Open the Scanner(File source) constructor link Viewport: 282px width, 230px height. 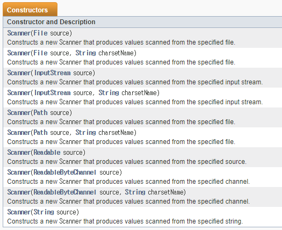point(19,33)
